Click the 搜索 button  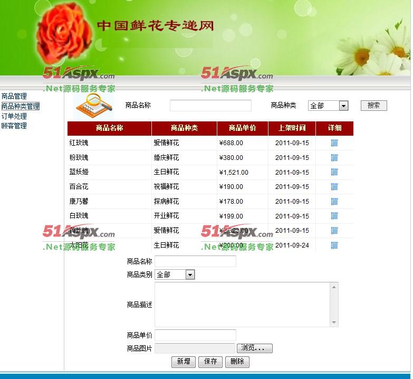[373, 106]
